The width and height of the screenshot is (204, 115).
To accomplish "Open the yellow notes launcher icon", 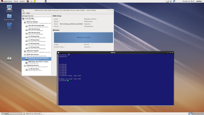I will (x=35, y=1).
